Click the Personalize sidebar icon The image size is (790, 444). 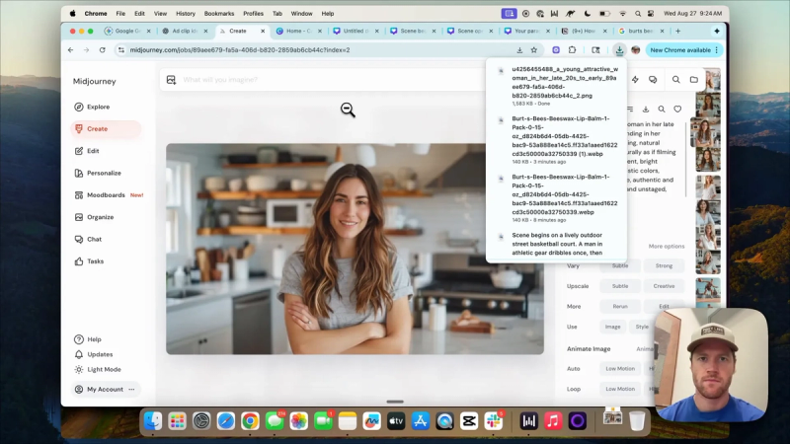(x=79, y=173)
